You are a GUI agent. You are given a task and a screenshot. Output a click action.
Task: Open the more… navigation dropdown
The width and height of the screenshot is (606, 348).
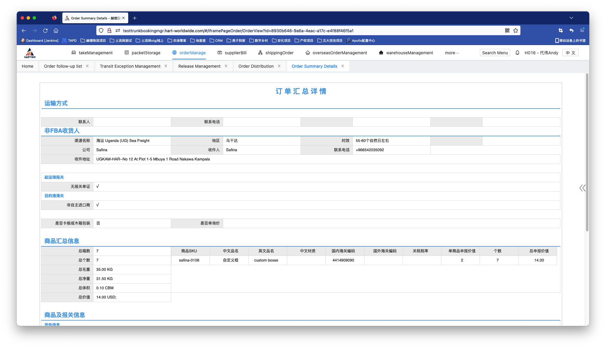452,53
